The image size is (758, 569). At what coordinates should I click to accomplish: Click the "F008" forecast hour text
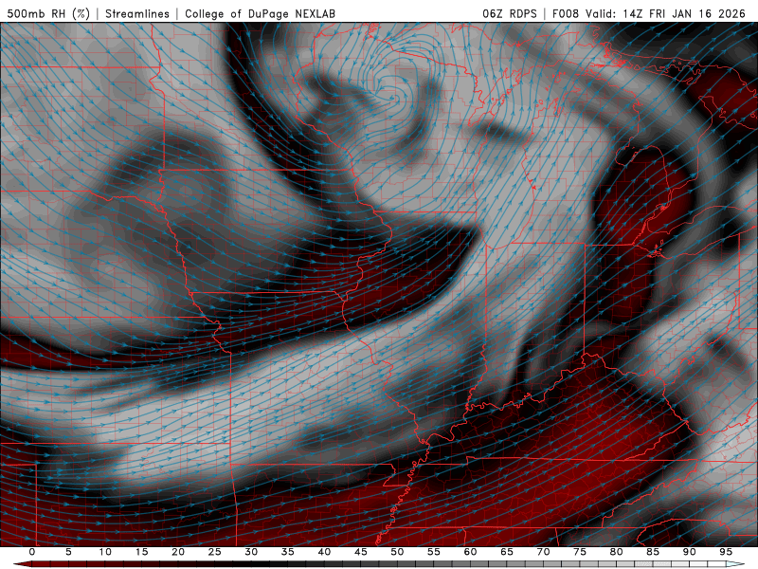(x=566, y=13)
